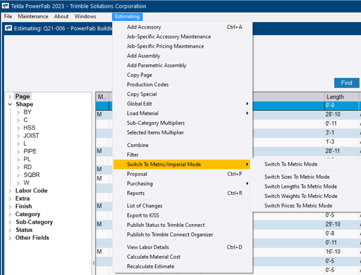Collapse the Shape tree node

(10, 105)
